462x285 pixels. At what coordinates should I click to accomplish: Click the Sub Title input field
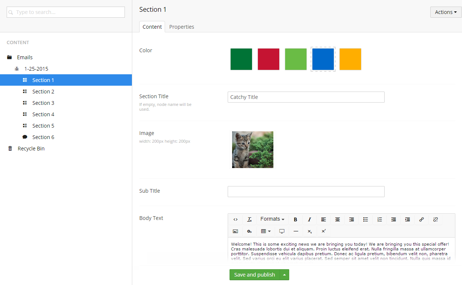pyautogui.click(x=306, y=192)
